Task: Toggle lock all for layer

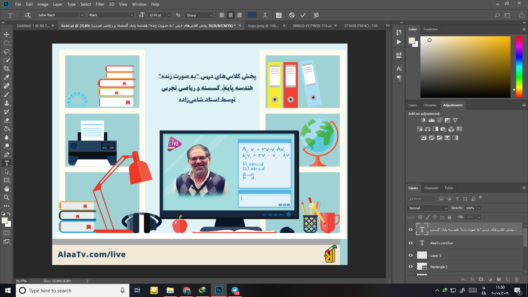Action: 449,217
